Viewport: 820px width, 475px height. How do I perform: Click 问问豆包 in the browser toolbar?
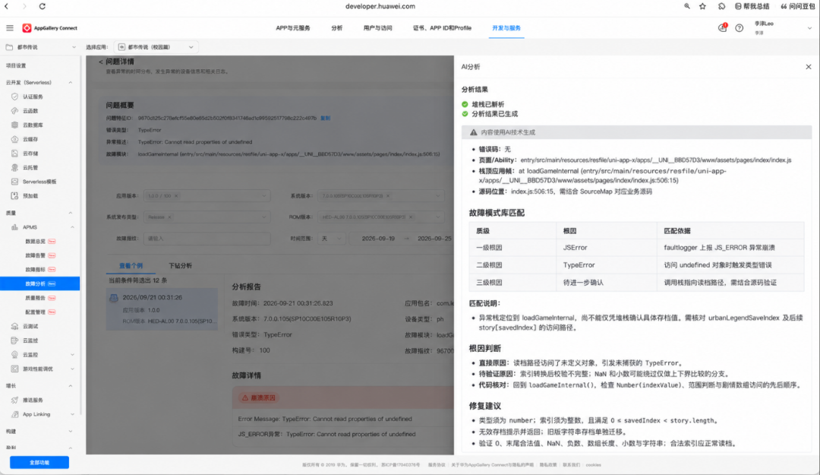[798, 6]
